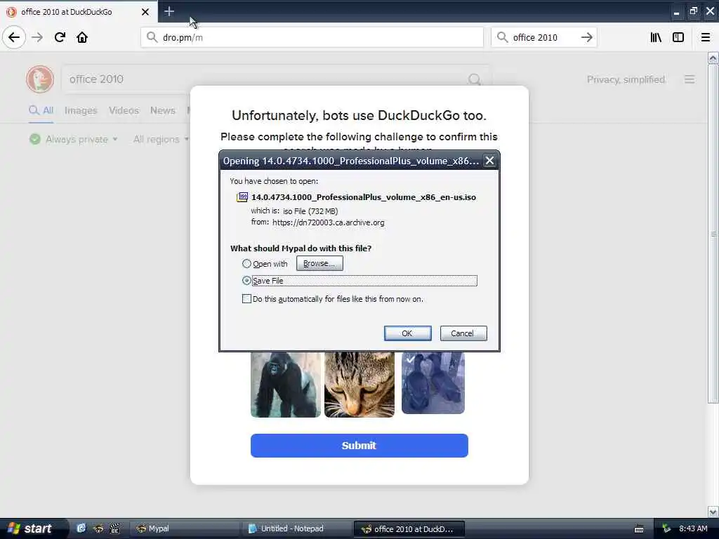Open the Library bookshelf icon
This screenshot has height=539, width=719.
coord(656,38)
